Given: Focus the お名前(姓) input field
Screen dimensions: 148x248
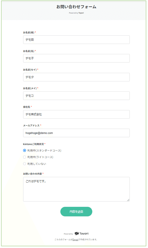Looking at the screenshot, I should click(x=77, y=40).
